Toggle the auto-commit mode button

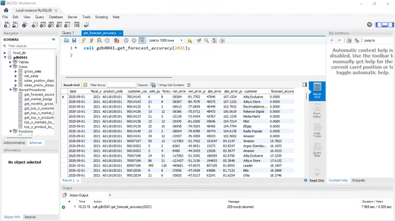click(142, 40)
